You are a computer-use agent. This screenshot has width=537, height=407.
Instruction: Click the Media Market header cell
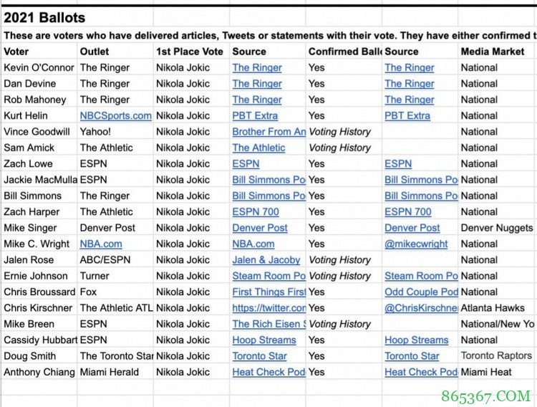493,52
